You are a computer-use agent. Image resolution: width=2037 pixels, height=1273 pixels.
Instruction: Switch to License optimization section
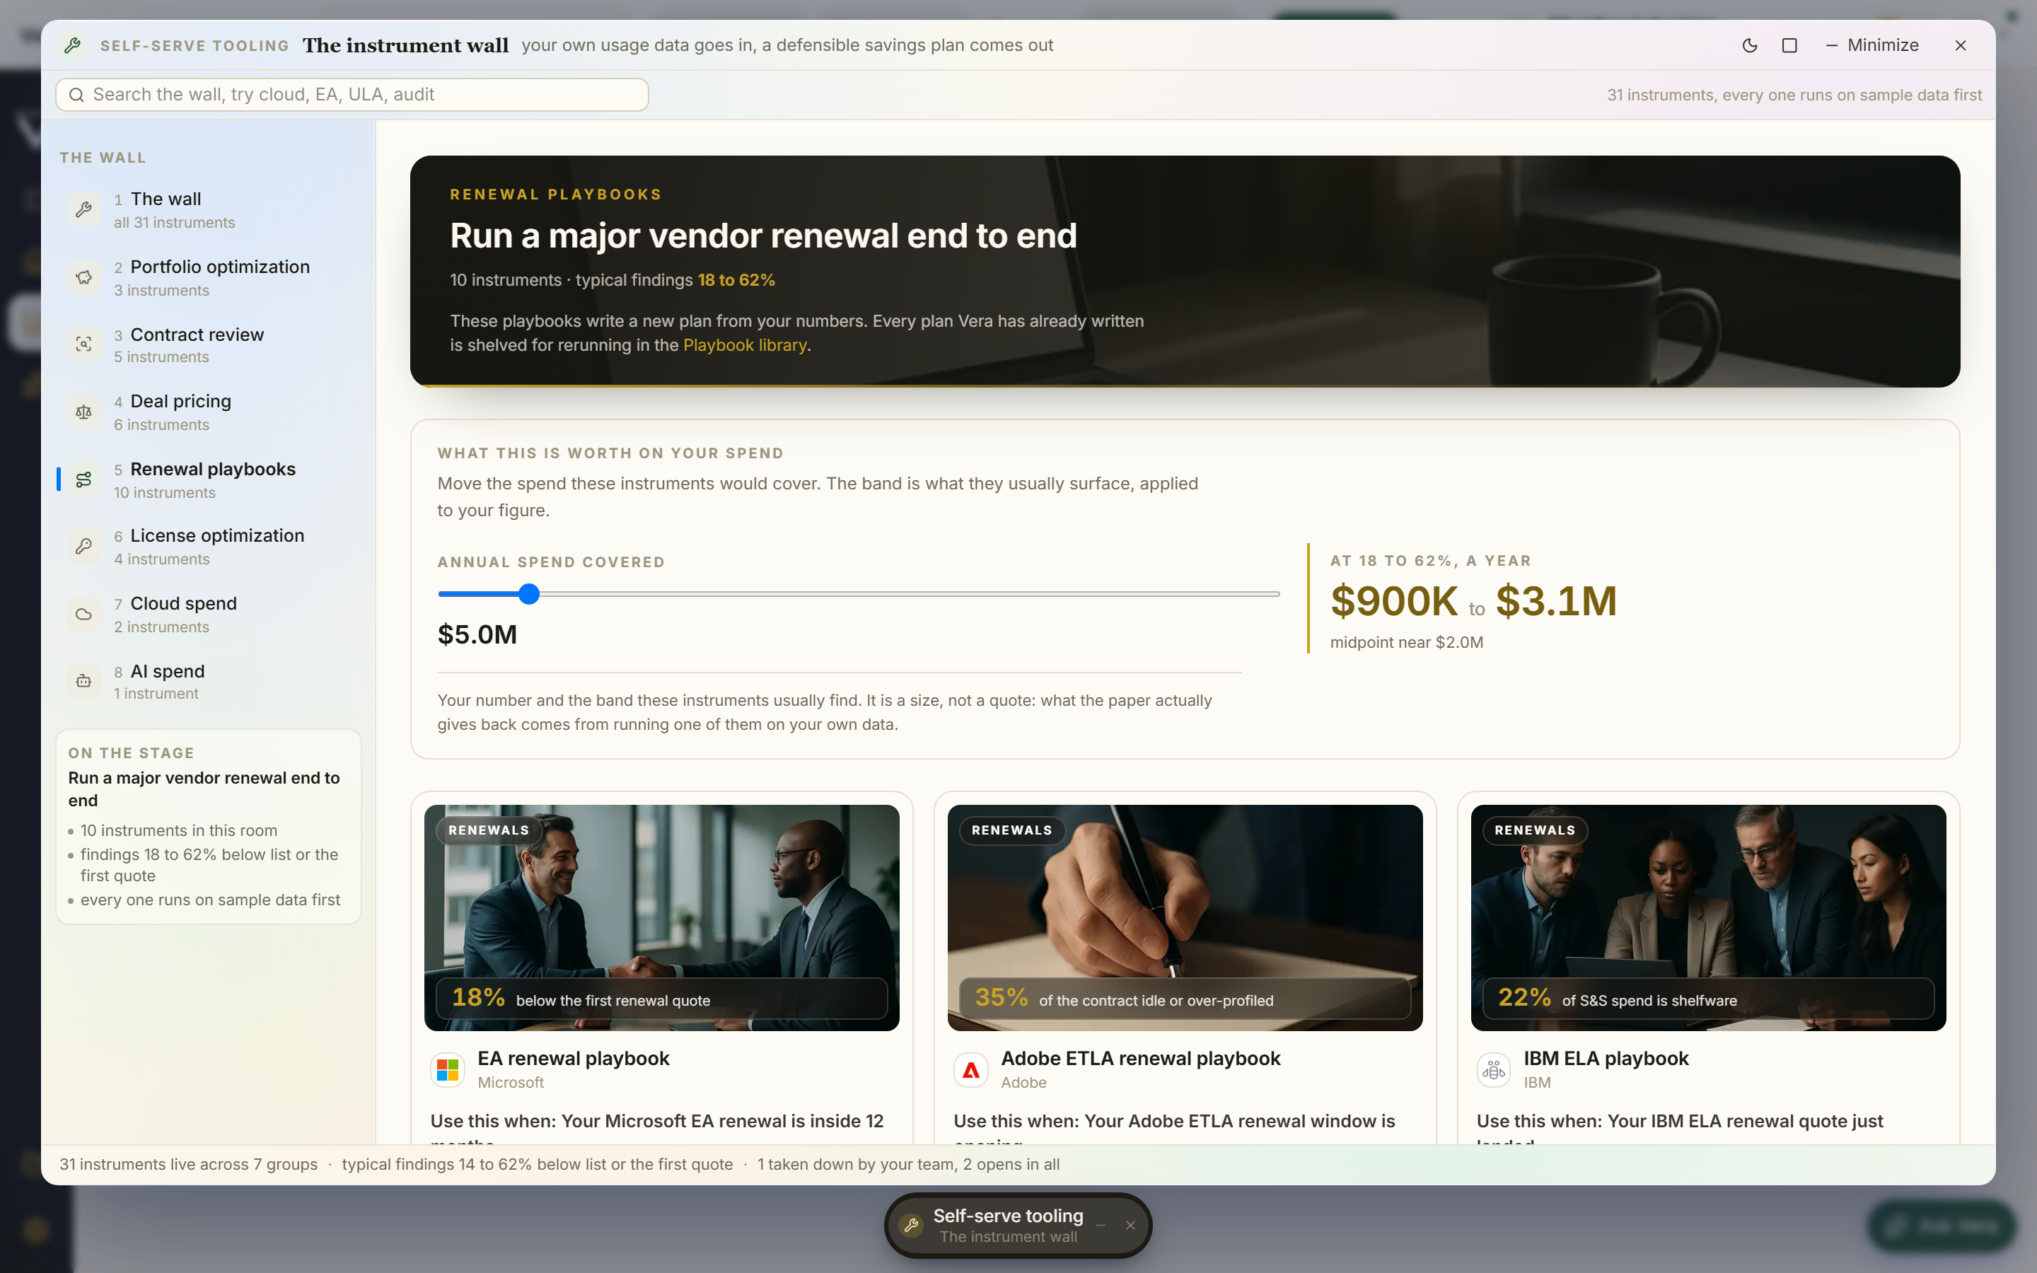point(209,547)
